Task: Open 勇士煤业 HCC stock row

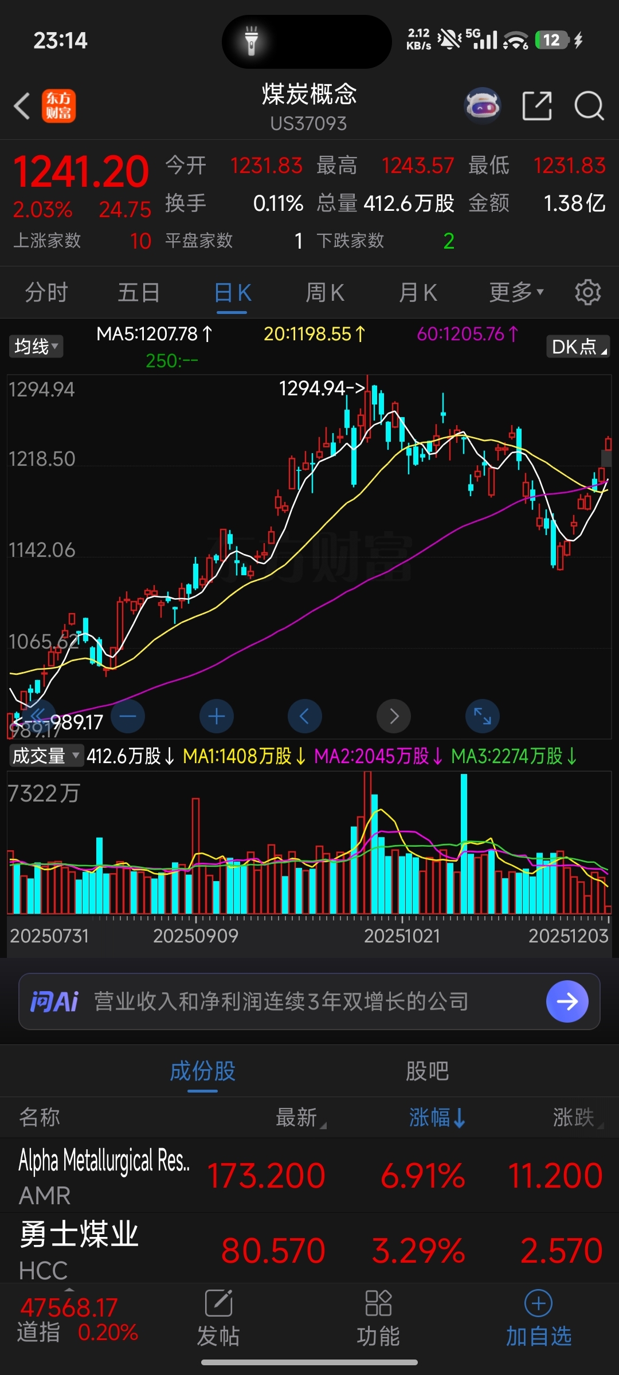Action: click(309, 1250)
